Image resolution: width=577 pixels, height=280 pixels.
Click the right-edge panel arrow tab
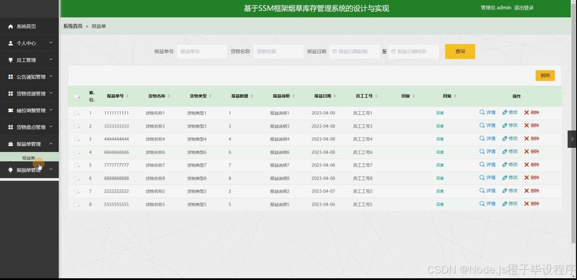tap(572, 139)
